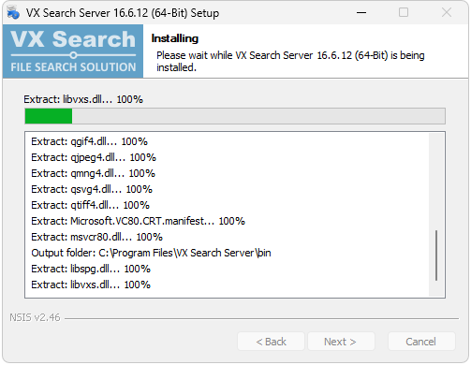Image resolution: width=471 pixels, height=365 pixels.
Task: Select the 'Extract: qsvg4.dll... 100%' log line
Action: [x=92, y=189]
